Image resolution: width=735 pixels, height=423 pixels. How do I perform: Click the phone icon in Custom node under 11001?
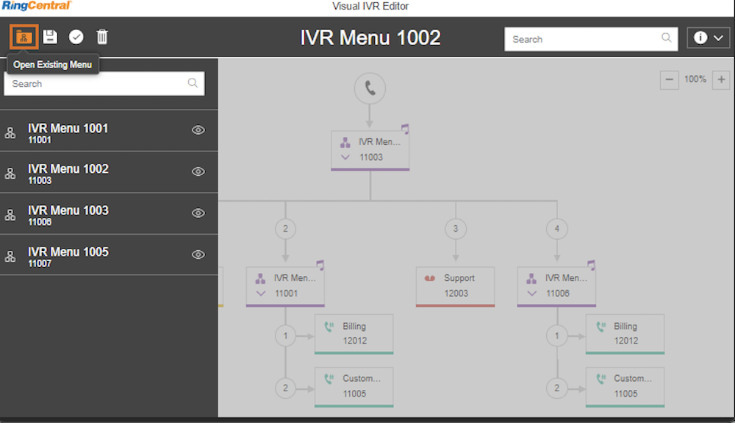pos(329,379)
